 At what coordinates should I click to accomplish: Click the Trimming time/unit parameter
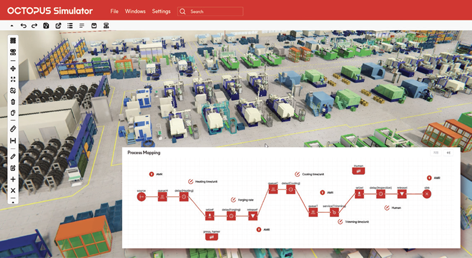click(353, 222)
